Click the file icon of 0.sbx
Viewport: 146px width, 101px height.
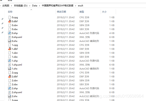coord(9,29)
